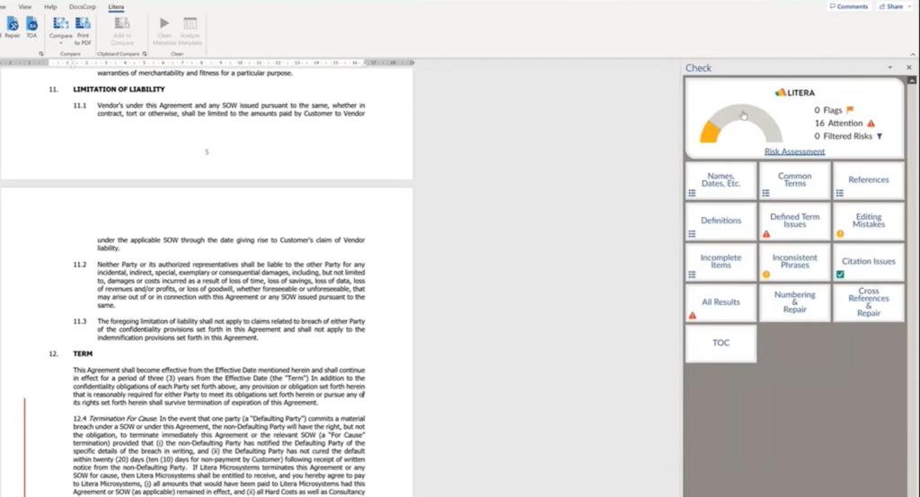Open the Help ribbon tab
Viewport: 920px width, 497px height.
click(50, 6)
